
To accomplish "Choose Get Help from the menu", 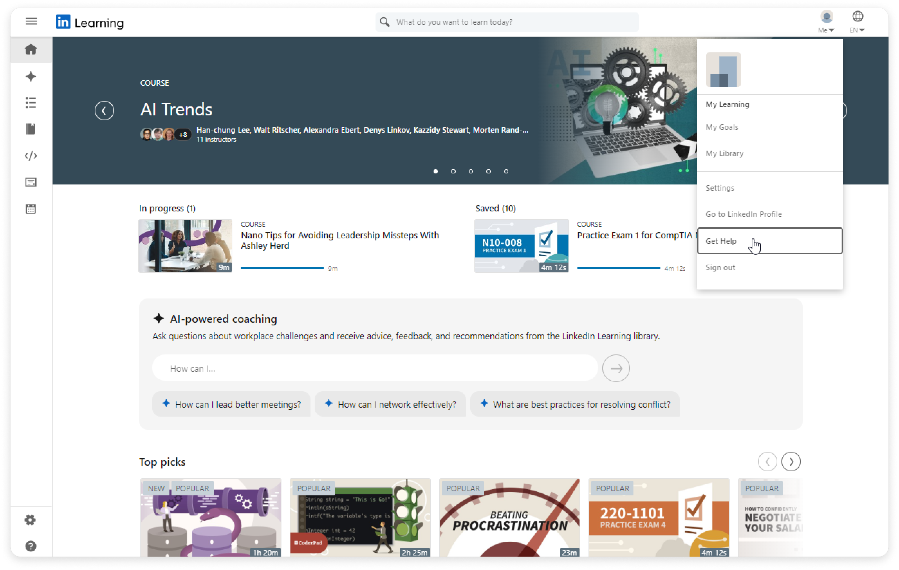I will pyautogui.click(x=769, y=240).
